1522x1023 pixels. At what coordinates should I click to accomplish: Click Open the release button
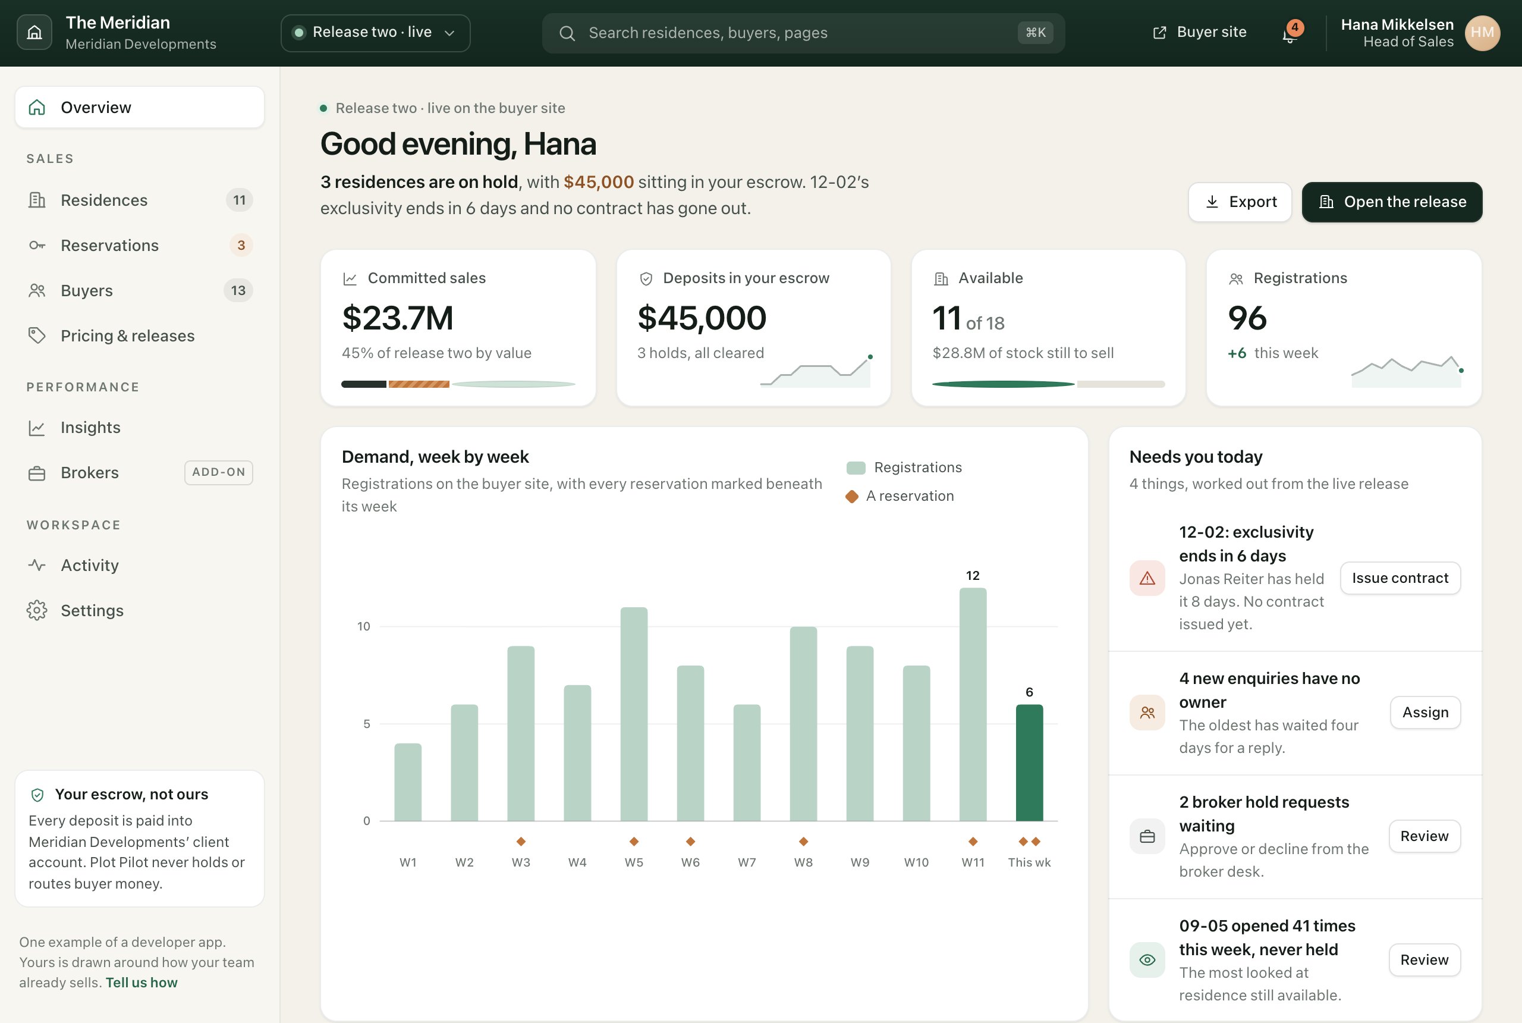click(1392, 202)
